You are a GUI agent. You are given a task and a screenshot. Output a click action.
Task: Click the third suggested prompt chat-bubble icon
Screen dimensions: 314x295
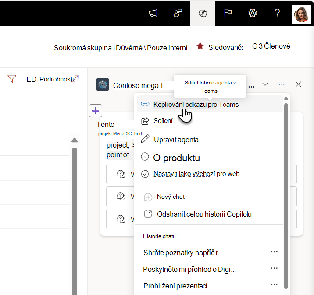point(121,219)
